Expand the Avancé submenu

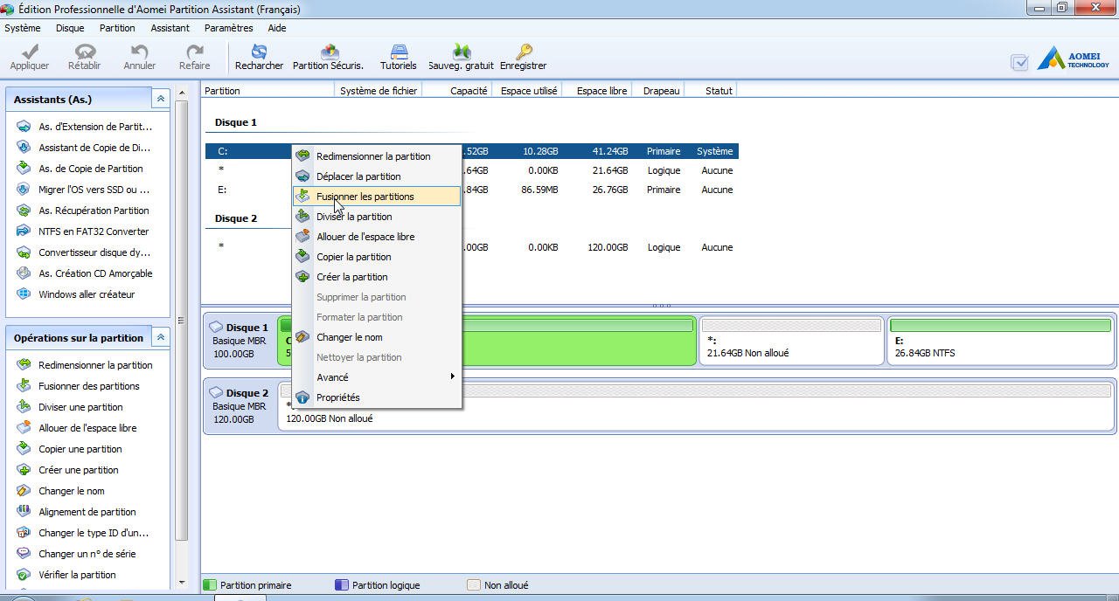(x=377, y=377)
